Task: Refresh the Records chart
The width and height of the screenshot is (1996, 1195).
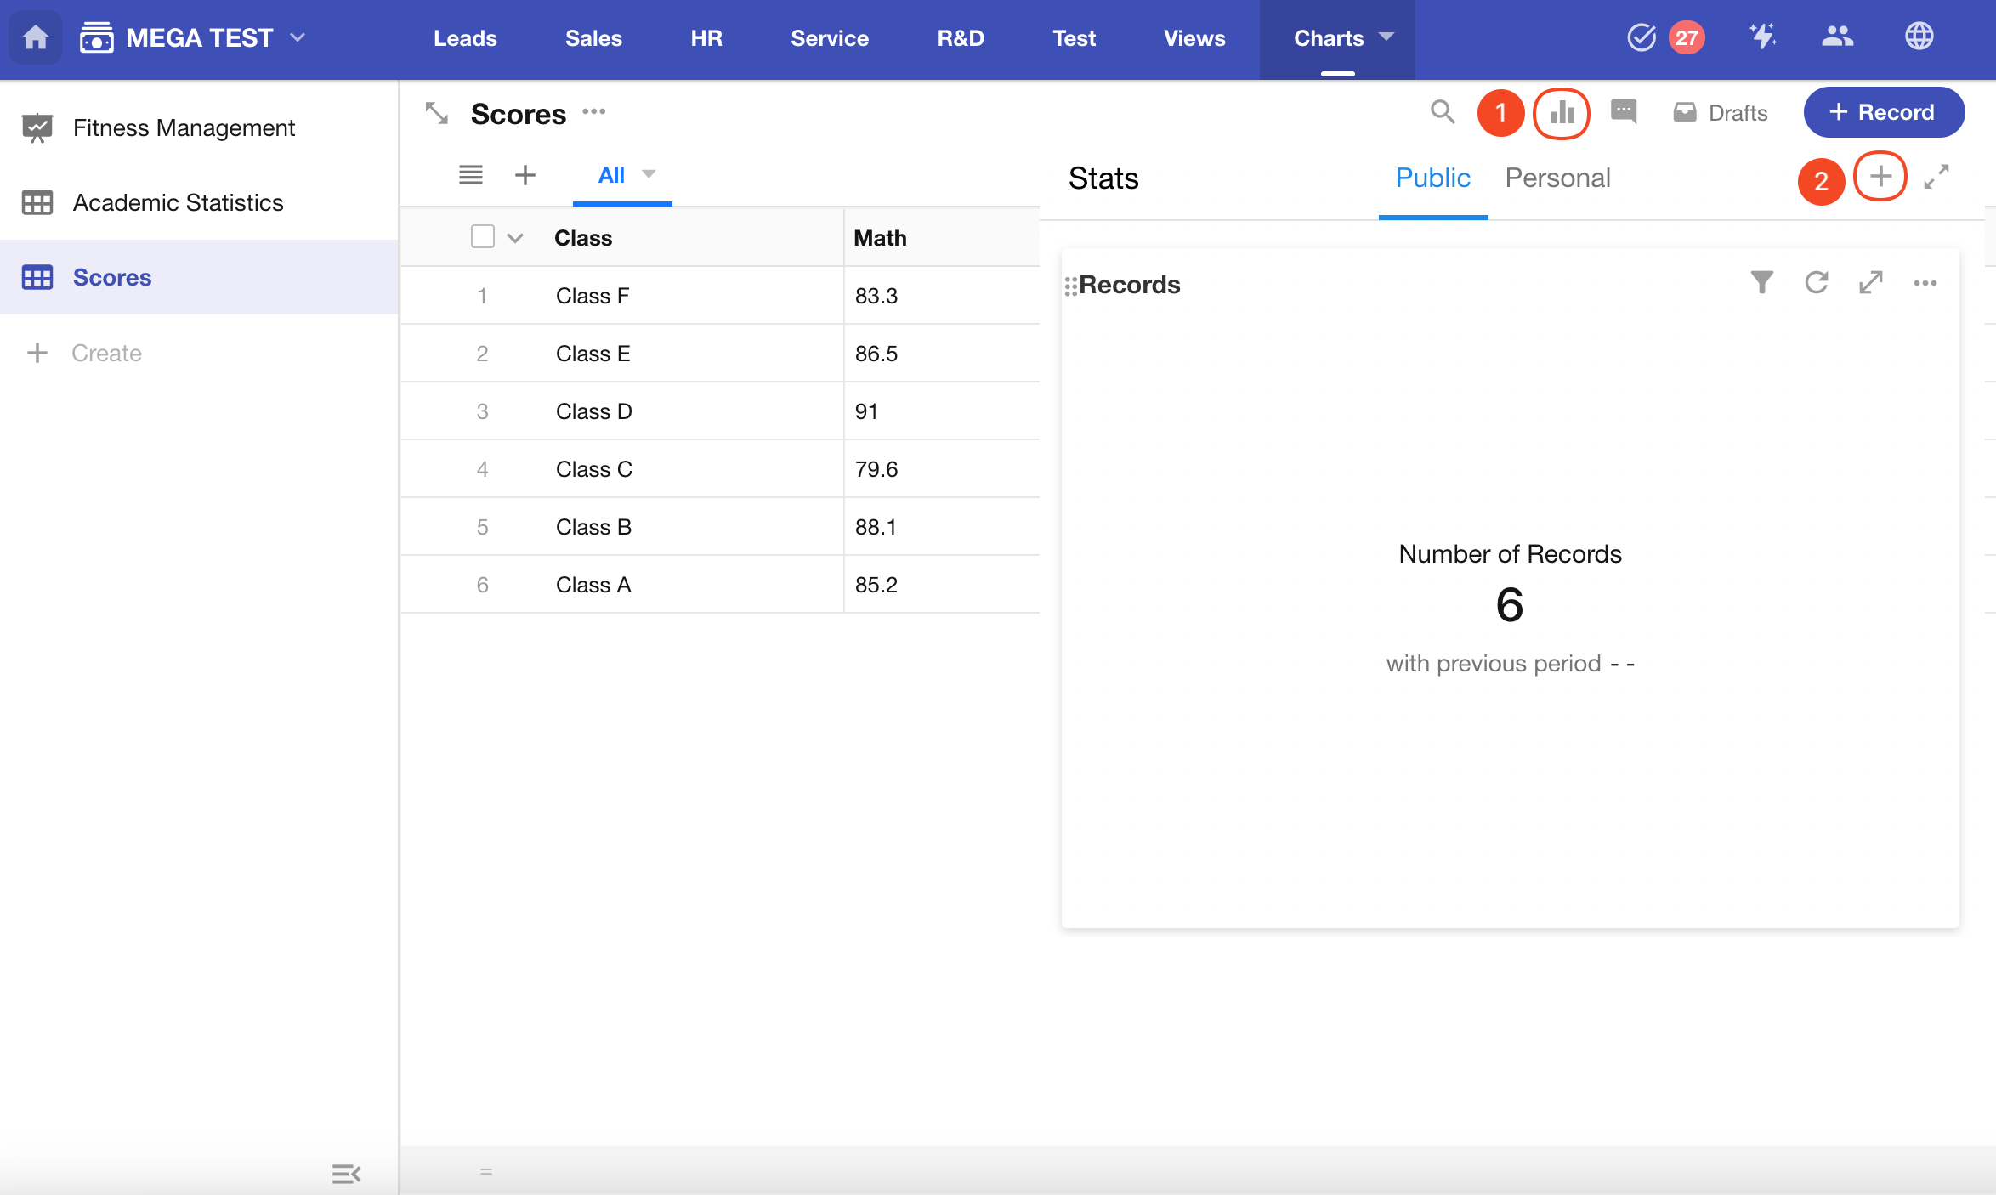Action: click(x=1817, y=282)
